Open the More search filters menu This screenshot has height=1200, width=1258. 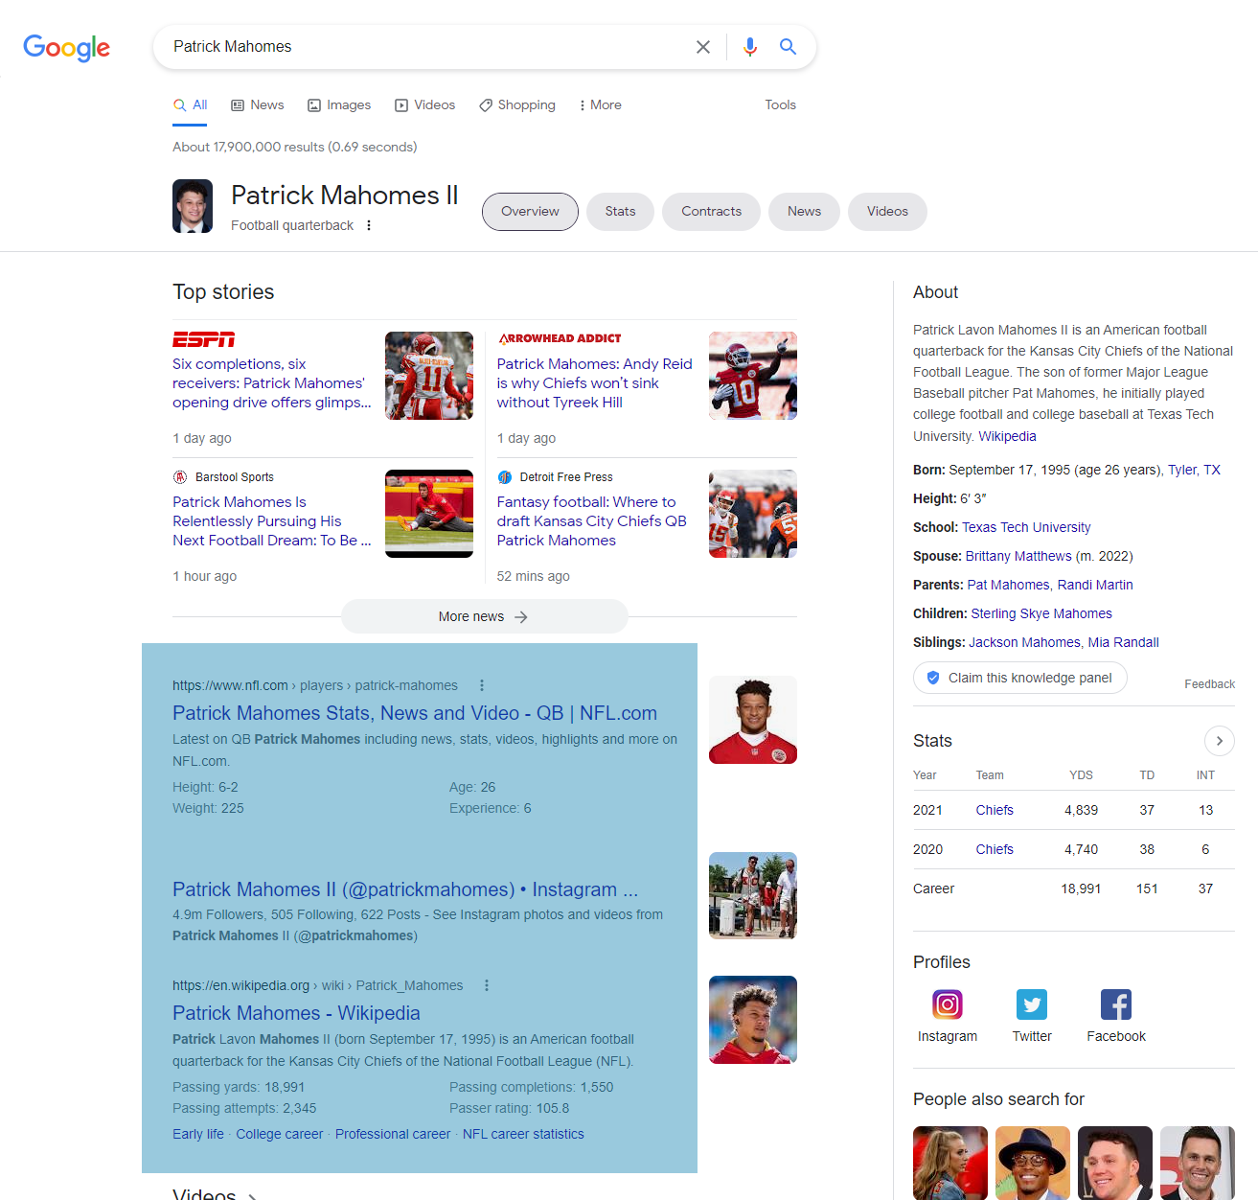[600, 105]
